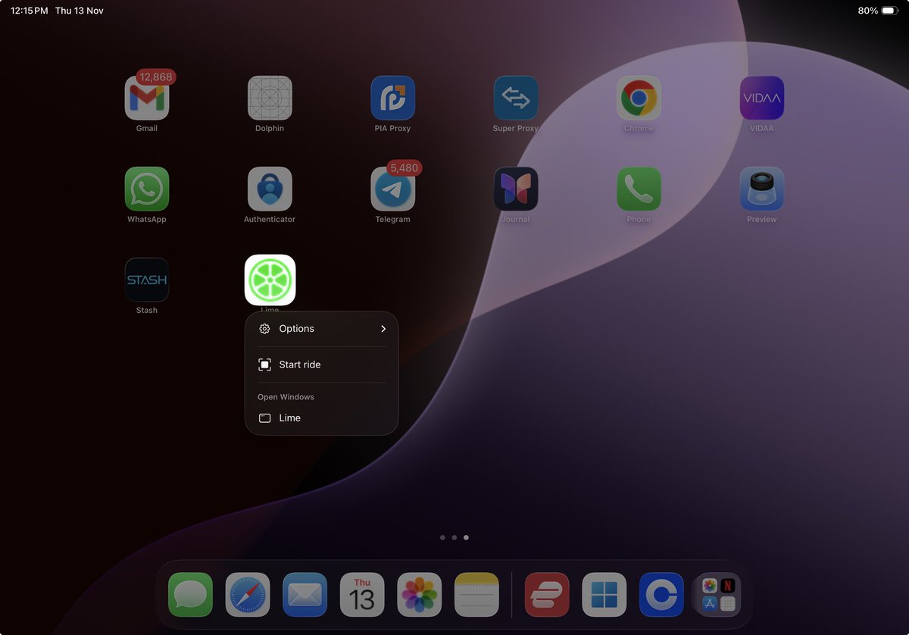This screenshot has width=909, height=635.
Task: Tap the Gmail 12,868 notification badge
Action: (156, 77)
